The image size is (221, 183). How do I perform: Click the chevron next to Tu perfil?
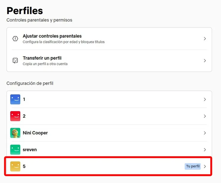pos(205,166)
